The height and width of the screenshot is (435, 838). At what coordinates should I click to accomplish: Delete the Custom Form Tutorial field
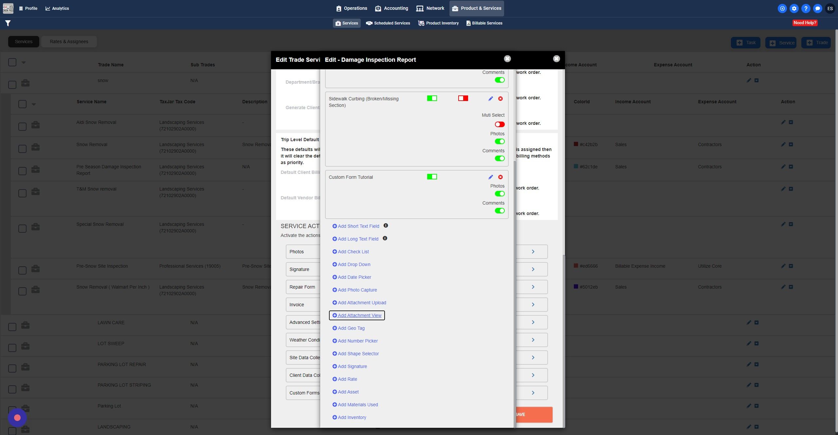501,177
